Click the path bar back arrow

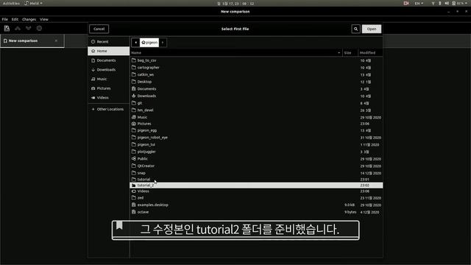(135, 43)
